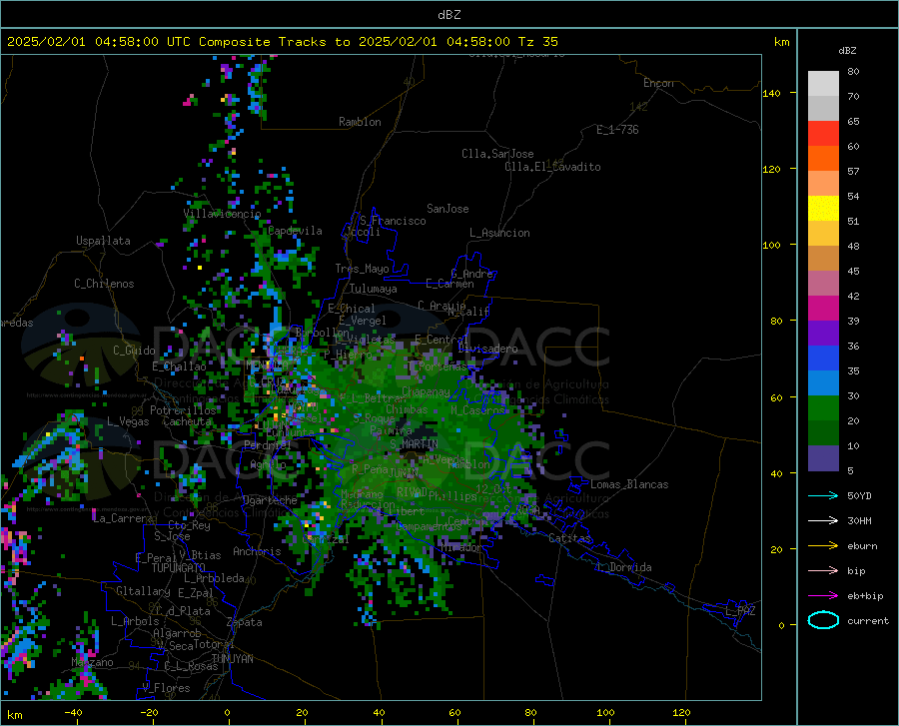Viewport: 899px width, 726px height.
Task: Click the C_Guido place label
Action: point(134,351)
